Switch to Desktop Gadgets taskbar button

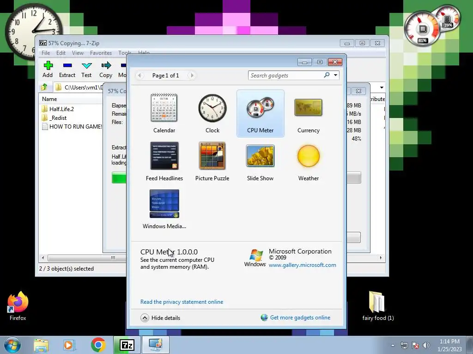[x=155, y=345]
